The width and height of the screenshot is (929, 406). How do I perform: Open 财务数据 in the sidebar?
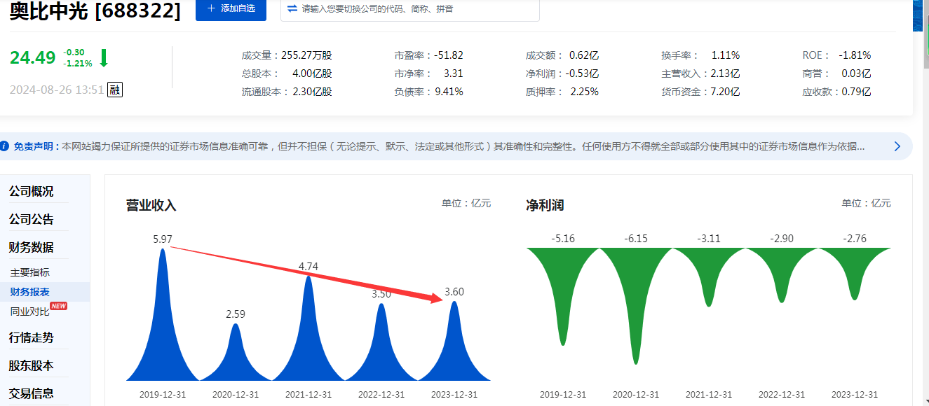point(31,247)
